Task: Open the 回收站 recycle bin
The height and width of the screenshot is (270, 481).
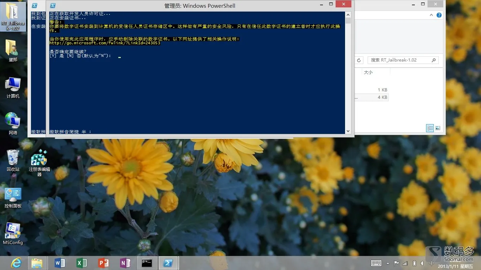Action: click(13, 160)
